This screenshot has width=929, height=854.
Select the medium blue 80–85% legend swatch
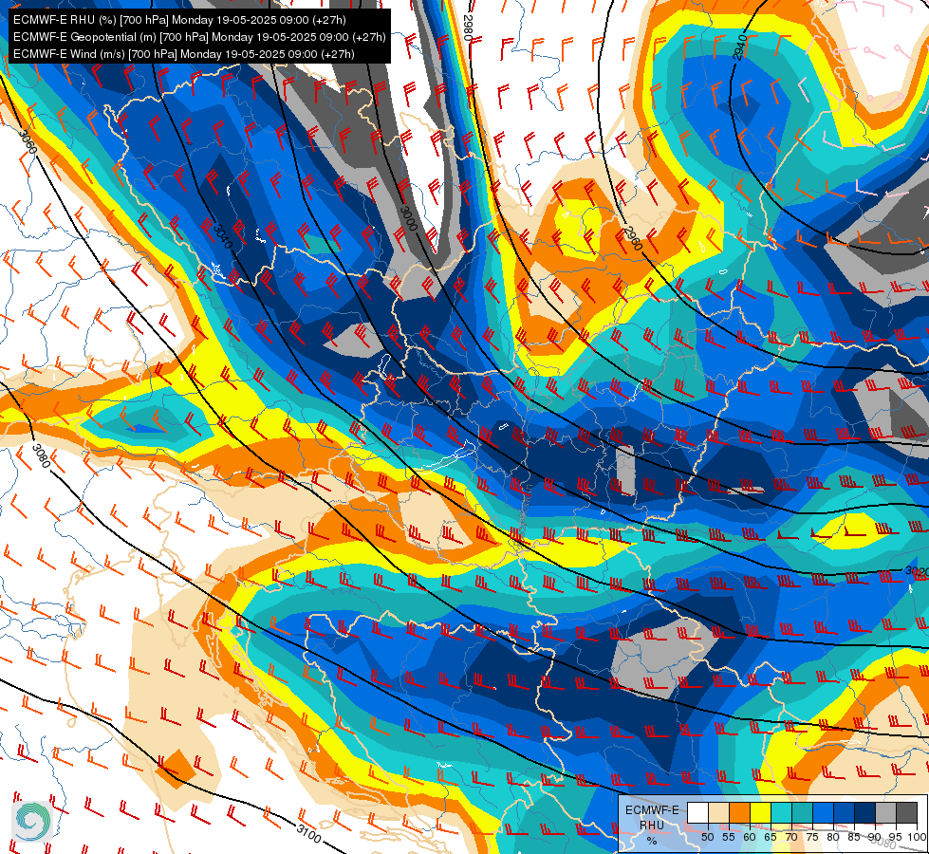pos(844,813)
